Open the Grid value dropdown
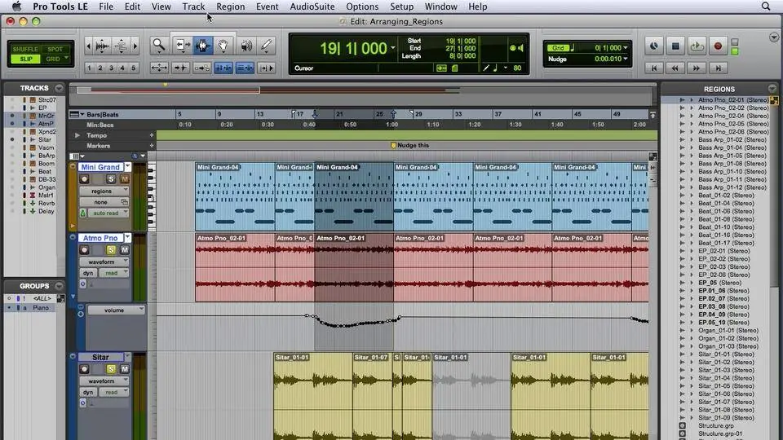Screen dimensions: 783x440 [626, 48]
